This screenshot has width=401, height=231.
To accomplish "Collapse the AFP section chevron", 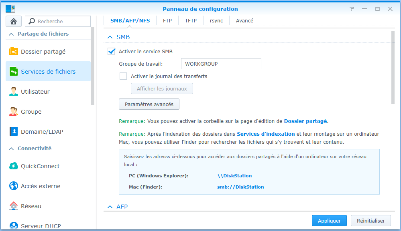I will click(x=110, y=207).
